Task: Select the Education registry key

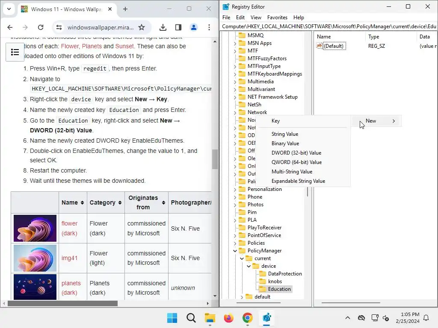Action: [x=279, y=289]
